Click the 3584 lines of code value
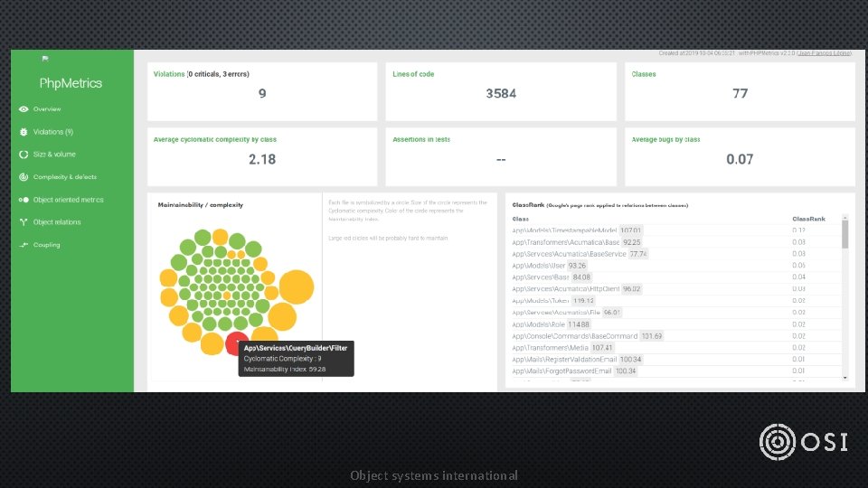 click(501, 93)
